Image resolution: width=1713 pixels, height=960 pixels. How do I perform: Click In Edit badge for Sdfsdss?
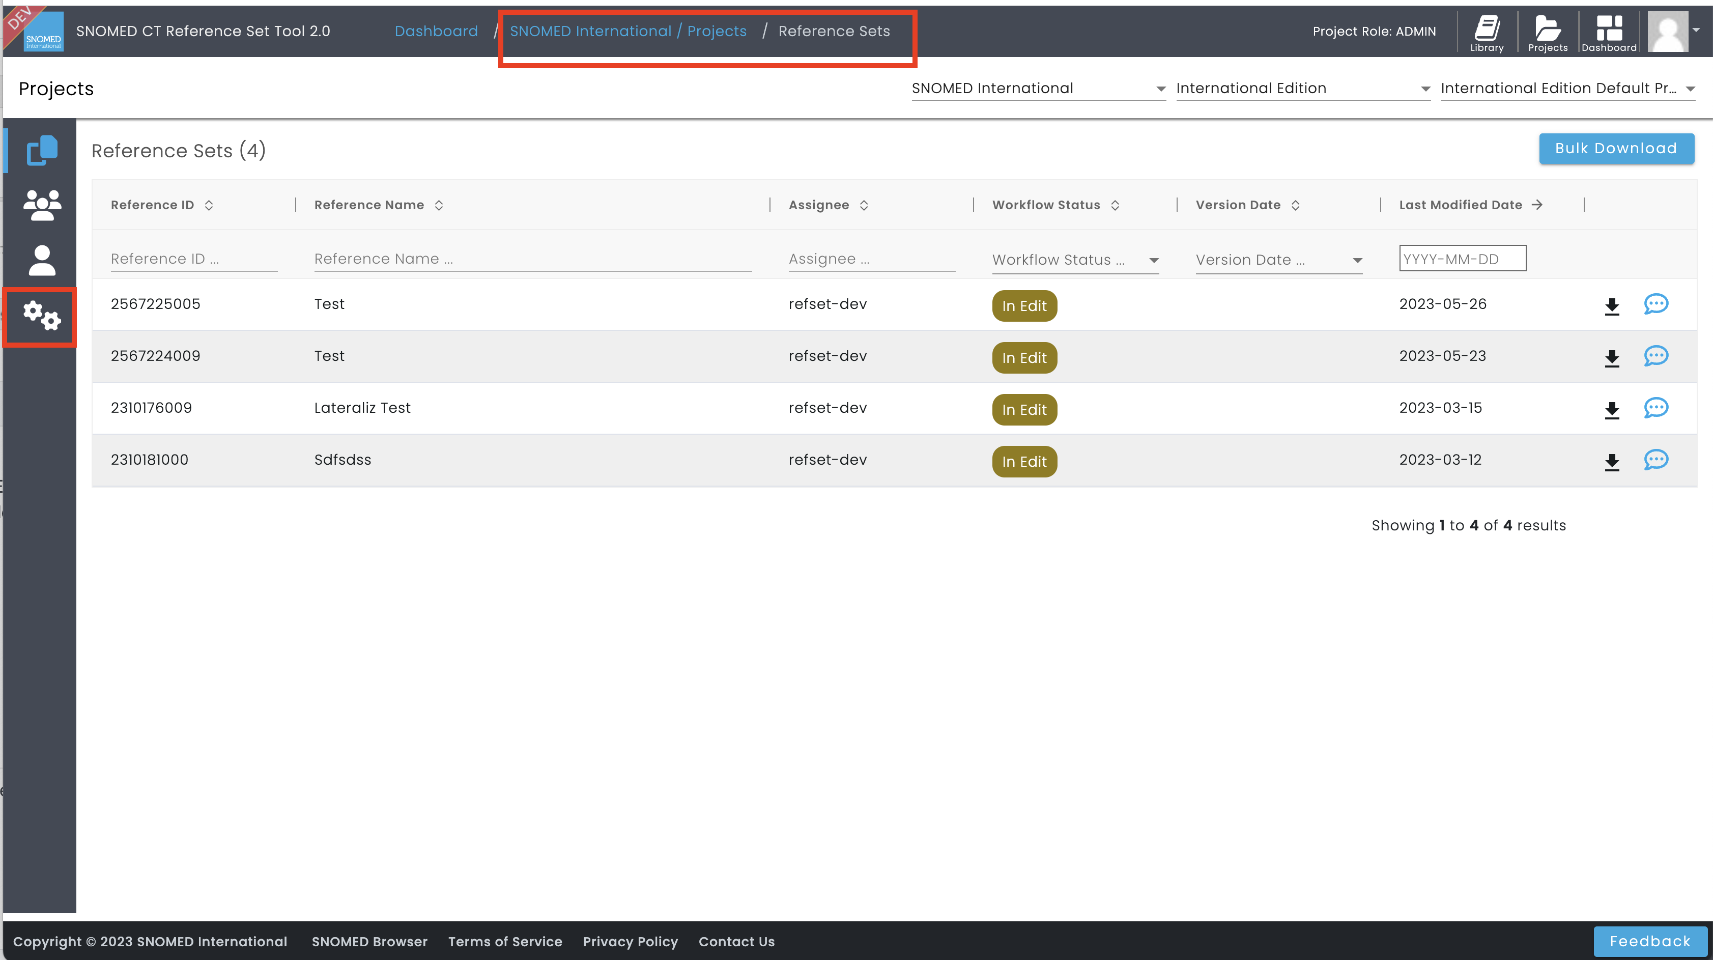pos(1025,462)
